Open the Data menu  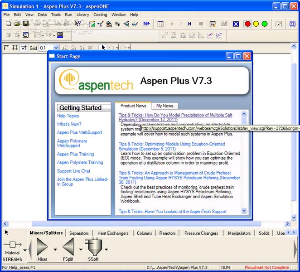pos(42,15)
